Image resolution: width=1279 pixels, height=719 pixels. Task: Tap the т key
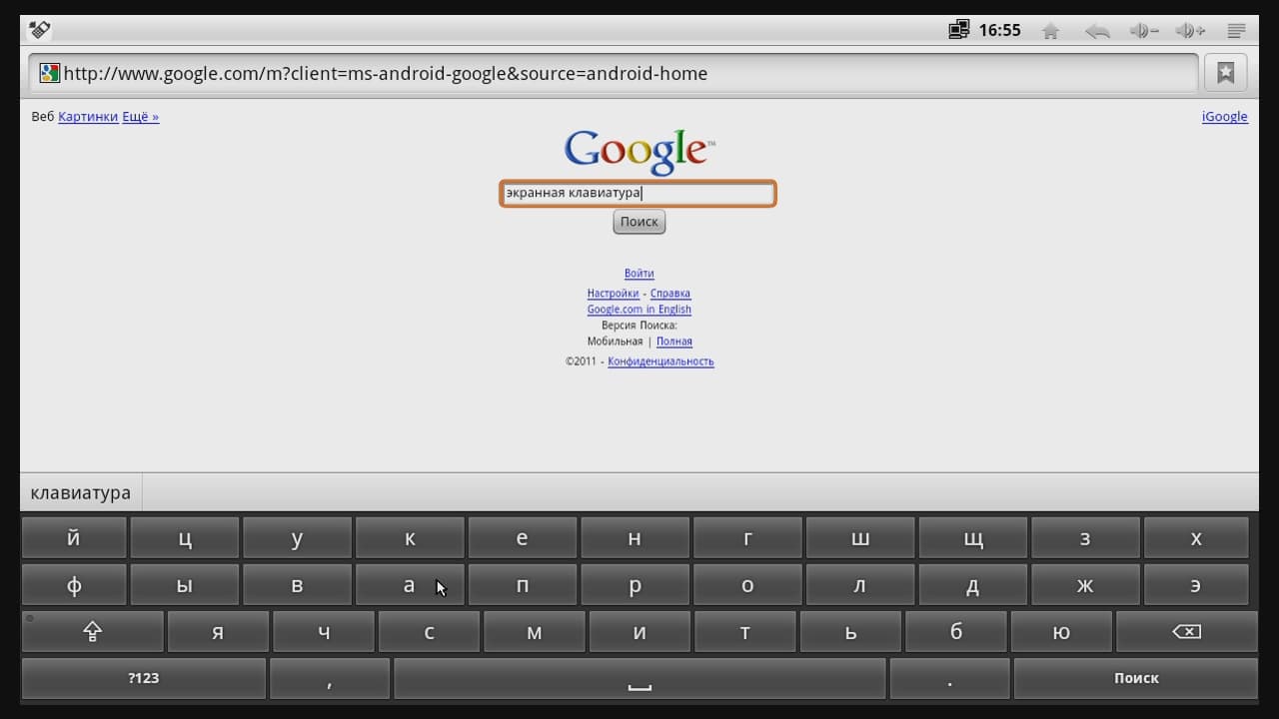click(x=745, y=632)
